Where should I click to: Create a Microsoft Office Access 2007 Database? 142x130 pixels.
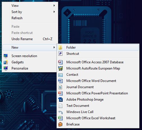click(x=98, y=62)
